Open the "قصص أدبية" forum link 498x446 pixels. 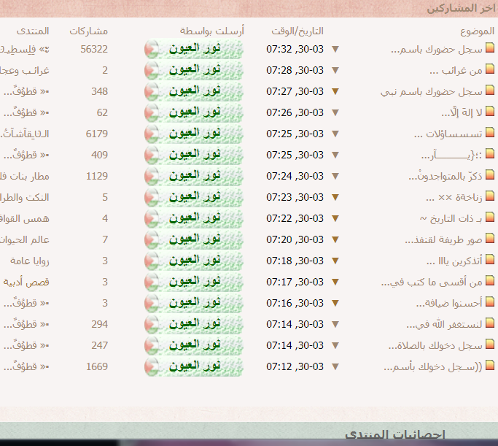[x=27, y=282]
